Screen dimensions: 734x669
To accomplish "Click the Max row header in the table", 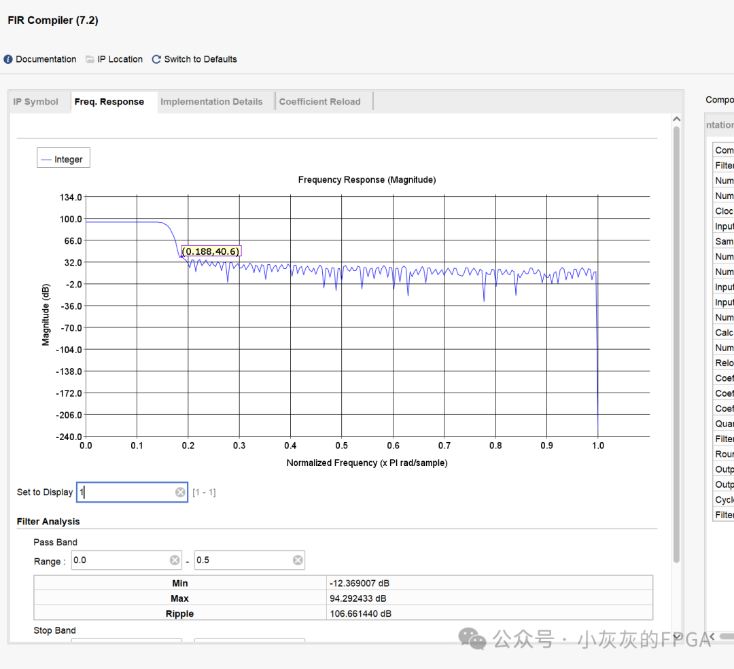I will pyautogui.click(x=179, y=598).
